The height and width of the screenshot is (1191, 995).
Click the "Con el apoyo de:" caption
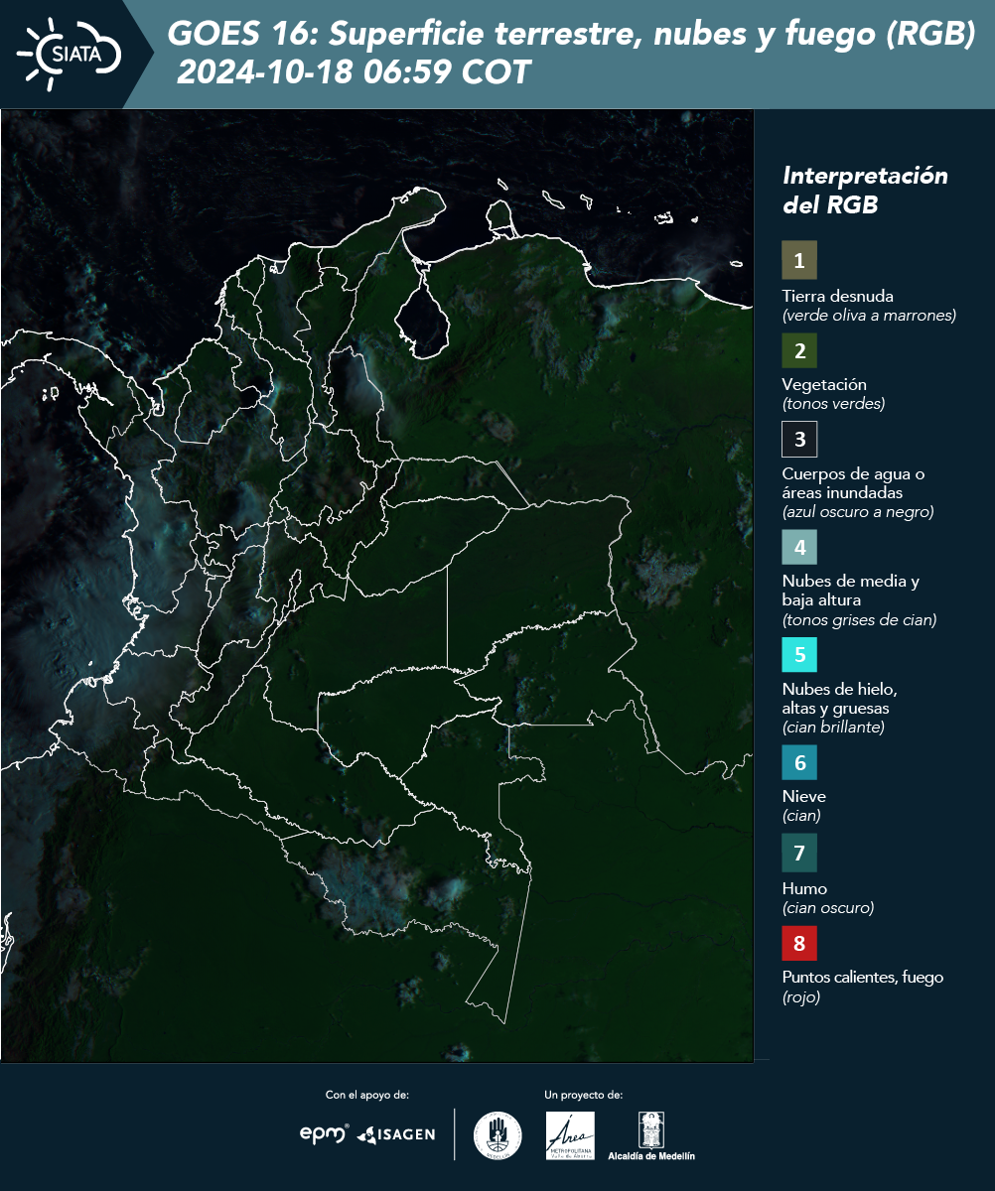coord(367,1095)
